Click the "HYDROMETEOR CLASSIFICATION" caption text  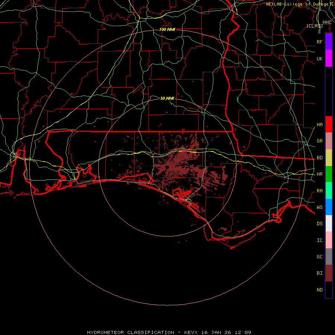[131, 332]
